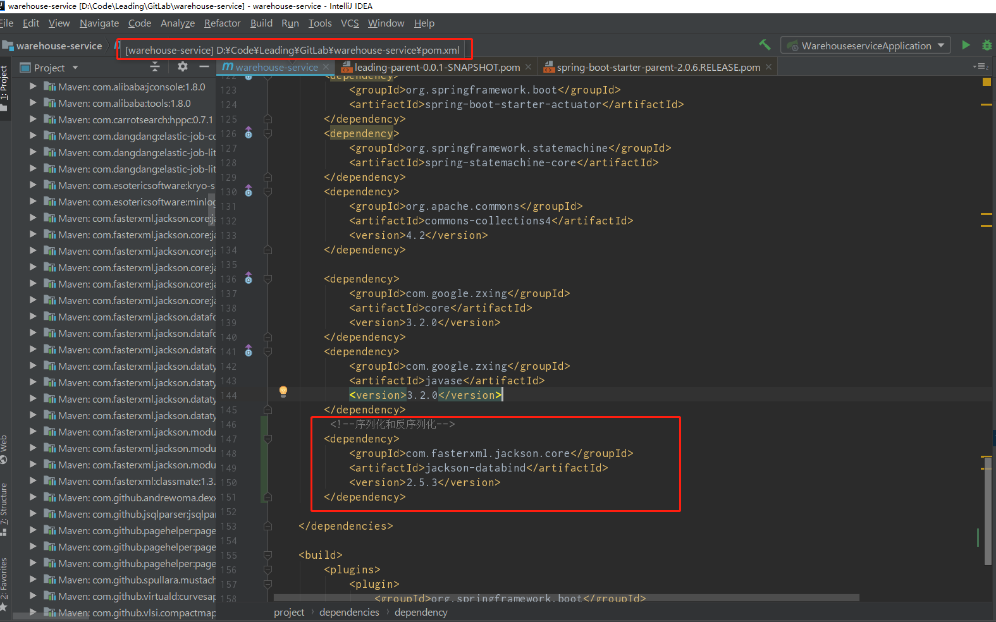Click spring-statemachine-core artifactId on line 128
Screen dimensions: 996x622
pos(501,162)
